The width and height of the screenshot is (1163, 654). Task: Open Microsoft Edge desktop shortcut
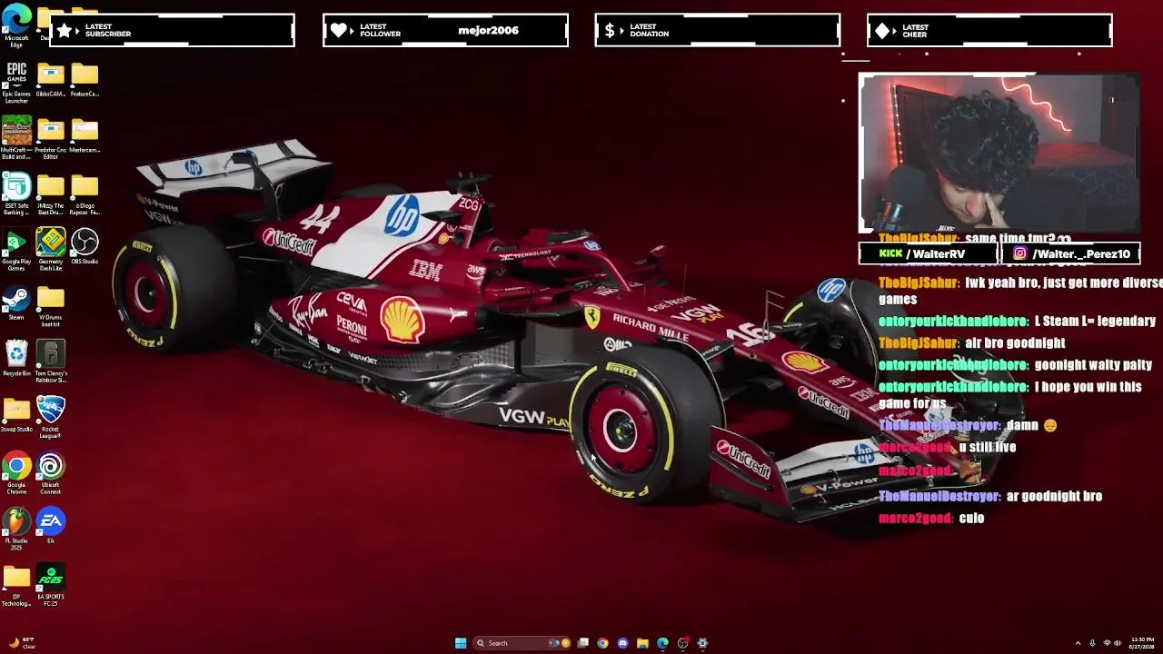pyautogui.click(x=16, y=25)
